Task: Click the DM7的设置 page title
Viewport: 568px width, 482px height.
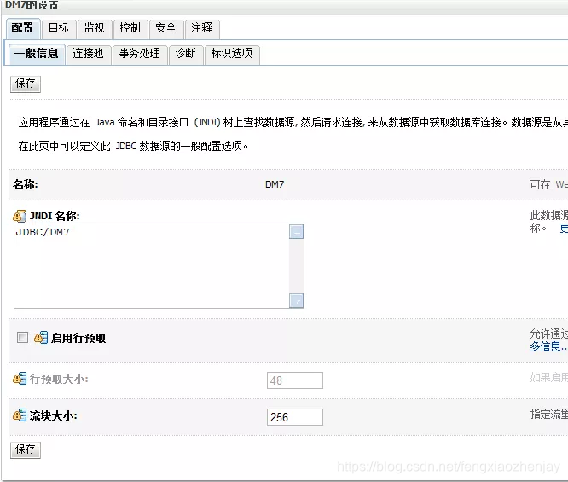Action: tap(32, 5)
